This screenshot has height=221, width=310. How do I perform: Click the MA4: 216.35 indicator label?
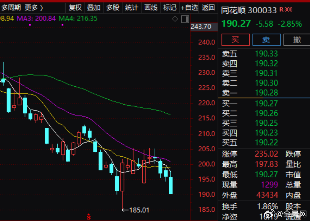pyautogui.click(x=78, y=19)
